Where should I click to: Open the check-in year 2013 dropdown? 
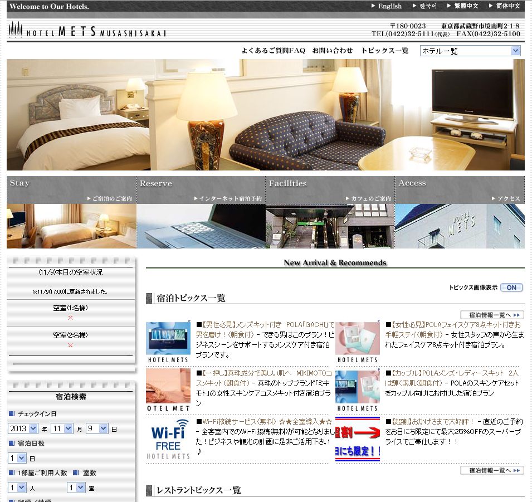(23, 428)
